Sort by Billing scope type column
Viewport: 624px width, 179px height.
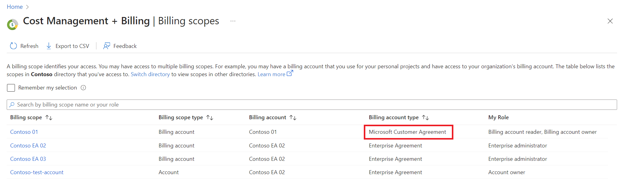[x=210, y=117]
